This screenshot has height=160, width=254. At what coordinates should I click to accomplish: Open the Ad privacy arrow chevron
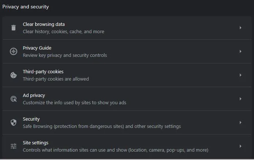click(240, 99)
